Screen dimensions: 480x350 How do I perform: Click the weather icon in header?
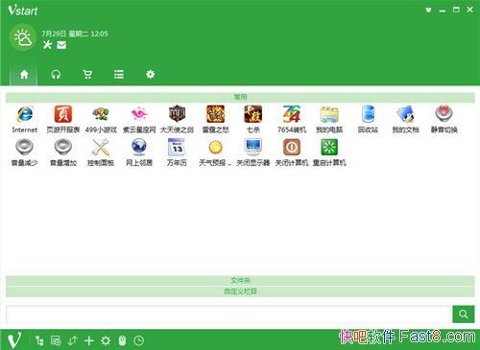point(23,38)
